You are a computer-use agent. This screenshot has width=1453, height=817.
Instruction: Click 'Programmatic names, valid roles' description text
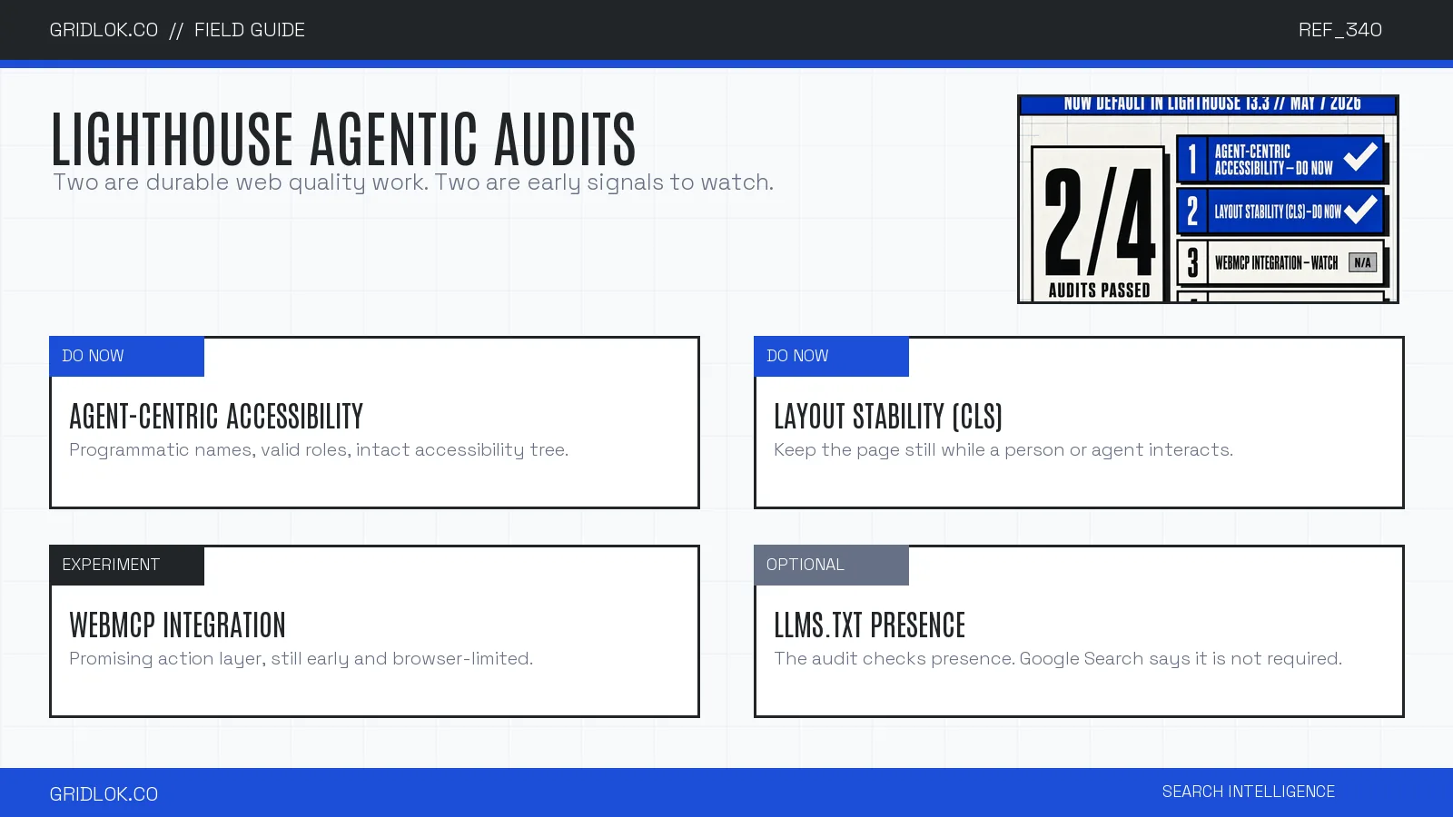(x=319, y=450)
